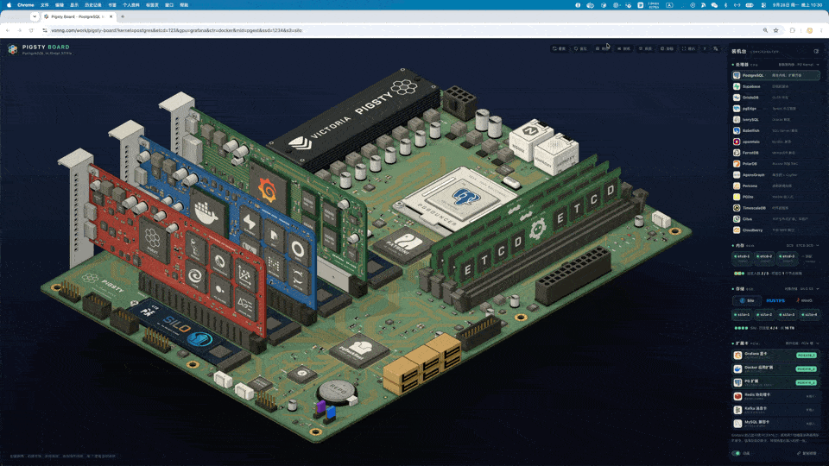Select the openHalo kernel option
This screenshot has width=829, height=466.
(775, 142)
